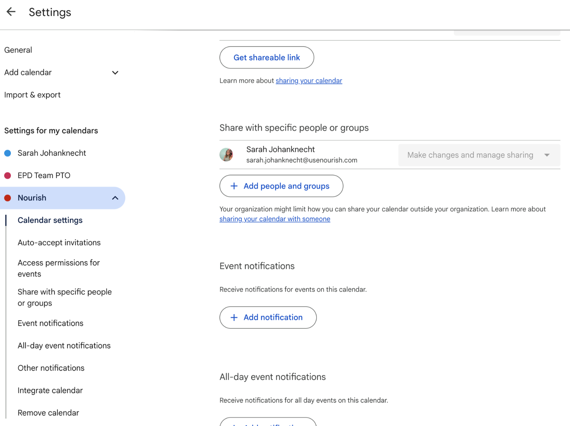This screenshot has width=570, height=426.
Task: Select All-day event notifications sidebar item
Action: (64, 346)
